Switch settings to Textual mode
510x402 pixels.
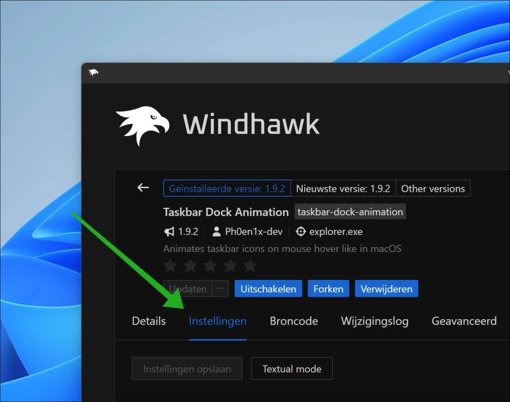(x=292, y=369)
